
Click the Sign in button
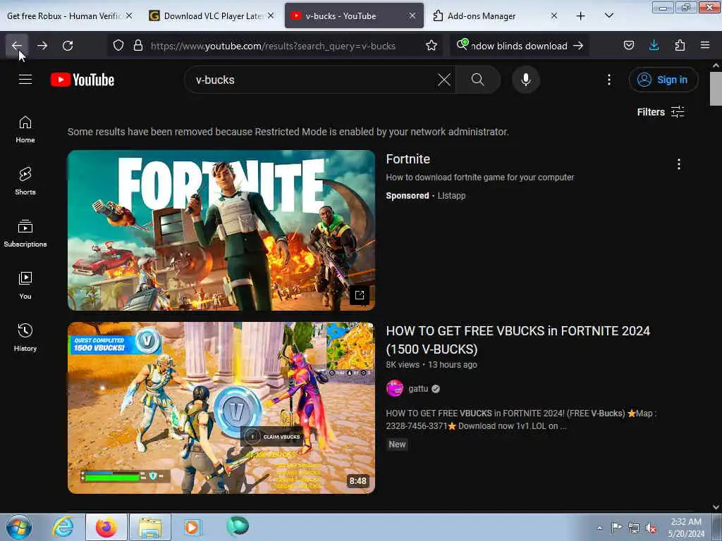(663, 80)
